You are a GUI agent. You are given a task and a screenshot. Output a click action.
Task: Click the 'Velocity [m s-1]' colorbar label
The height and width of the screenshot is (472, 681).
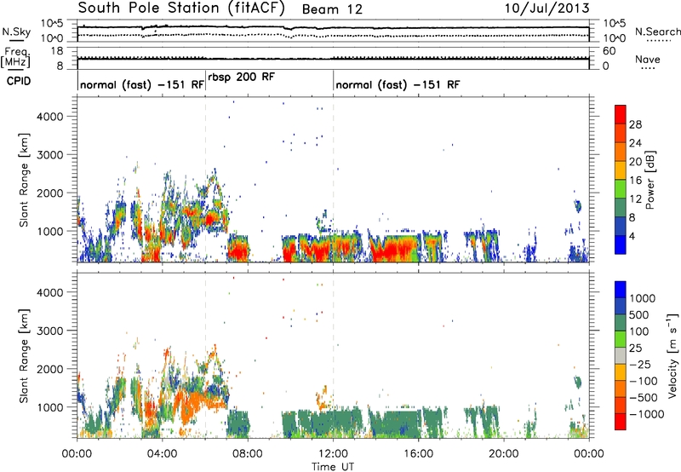[672, 355]
